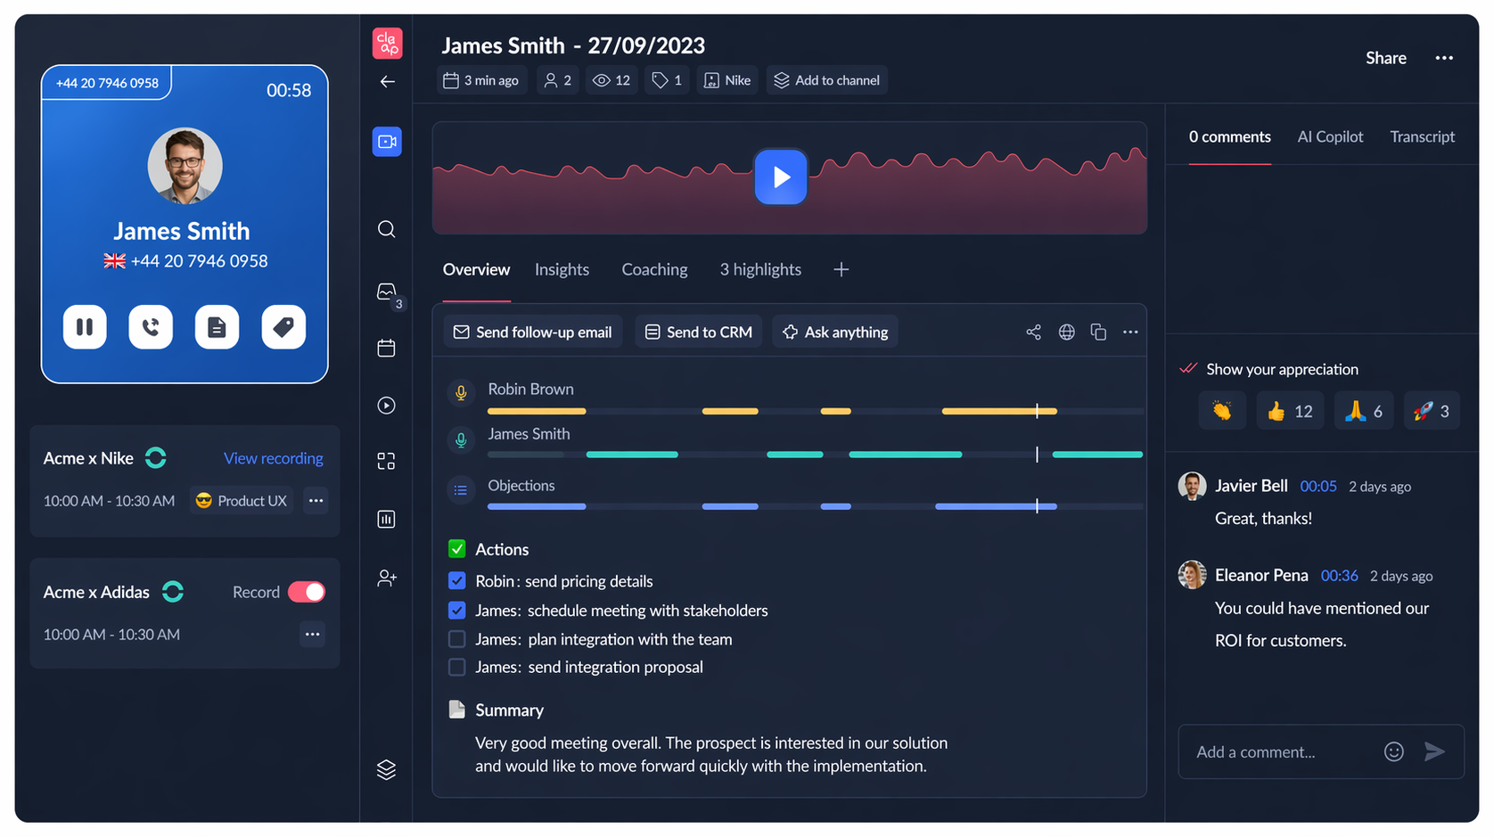Switch to the Transcript tab
1494x837 pixels.
[x=1422, y=136]
